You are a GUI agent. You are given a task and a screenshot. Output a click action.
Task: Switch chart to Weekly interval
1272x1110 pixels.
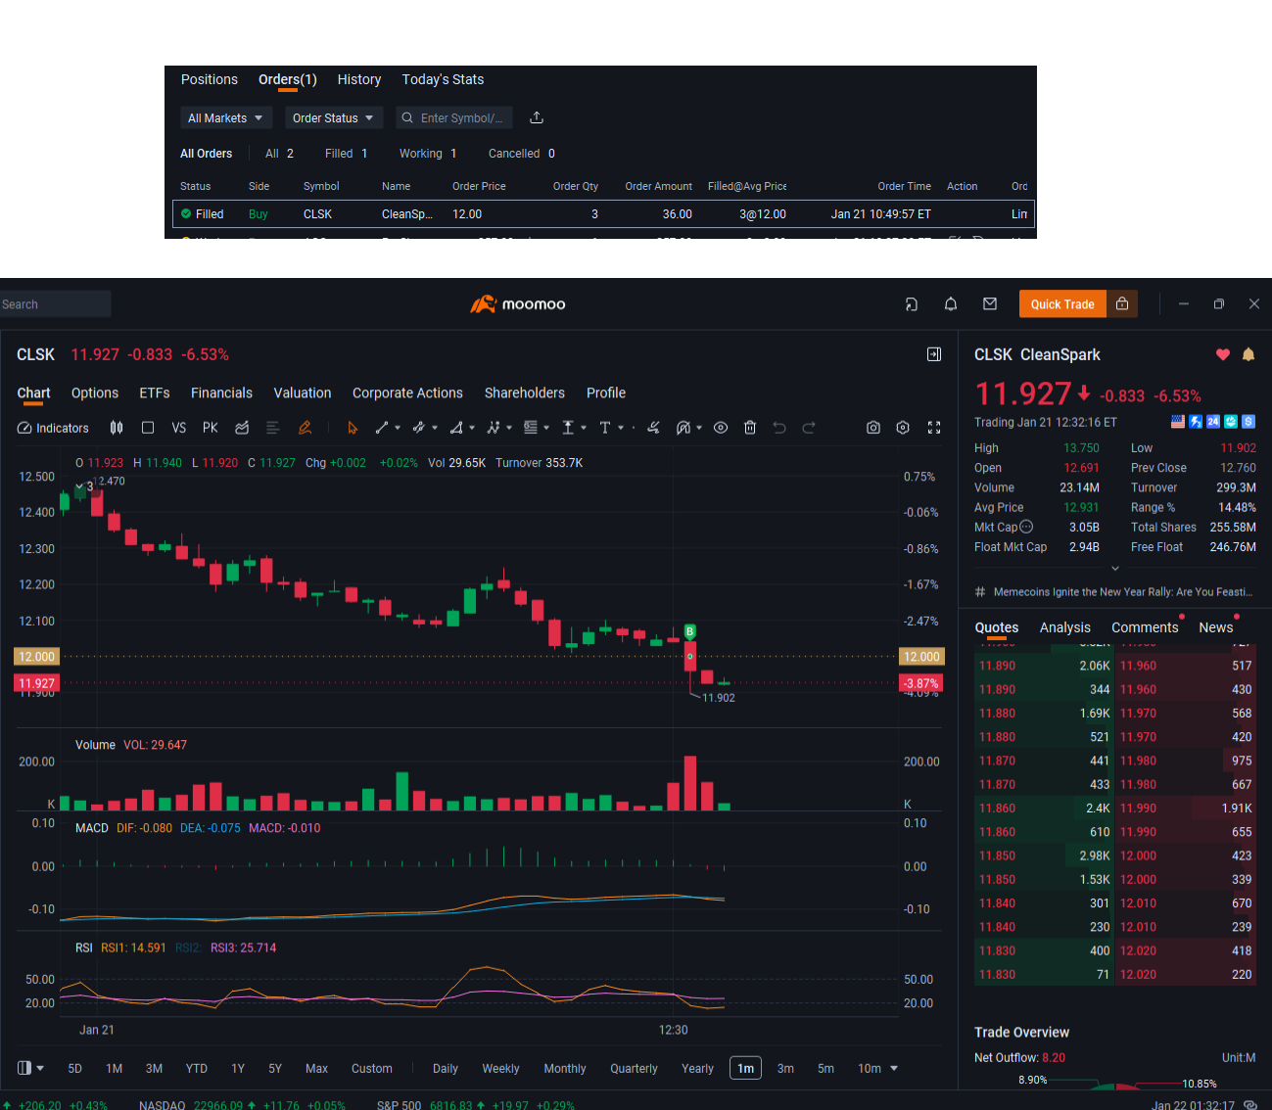(501, 1068)
